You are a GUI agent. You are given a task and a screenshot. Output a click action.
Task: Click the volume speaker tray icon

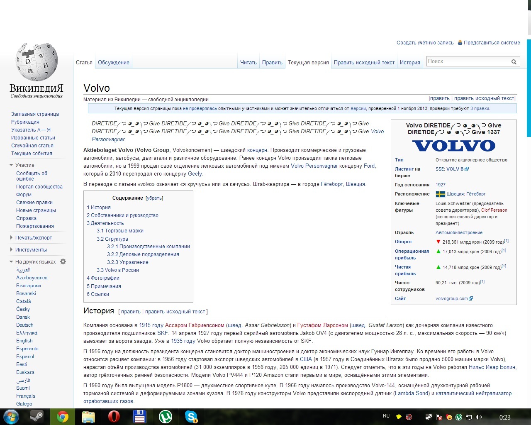(x=479, y=417)
